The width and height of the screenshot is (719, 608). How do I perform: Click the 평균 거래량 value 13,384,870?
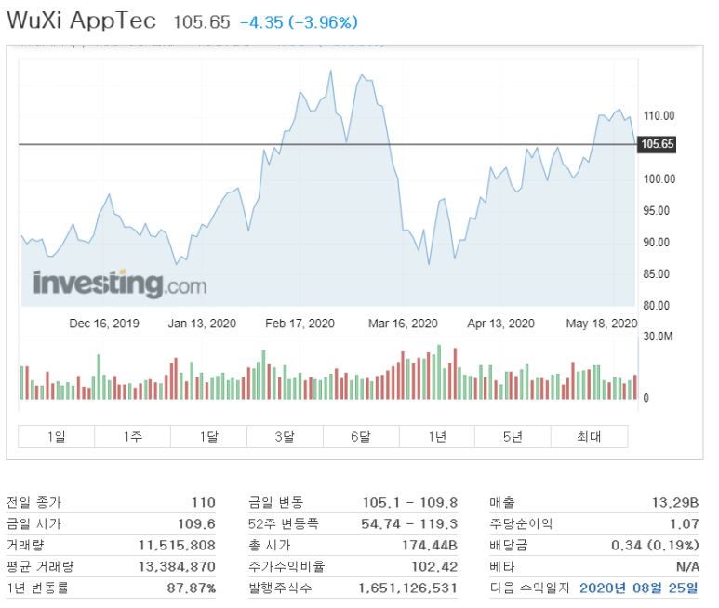tap(177, 567)
